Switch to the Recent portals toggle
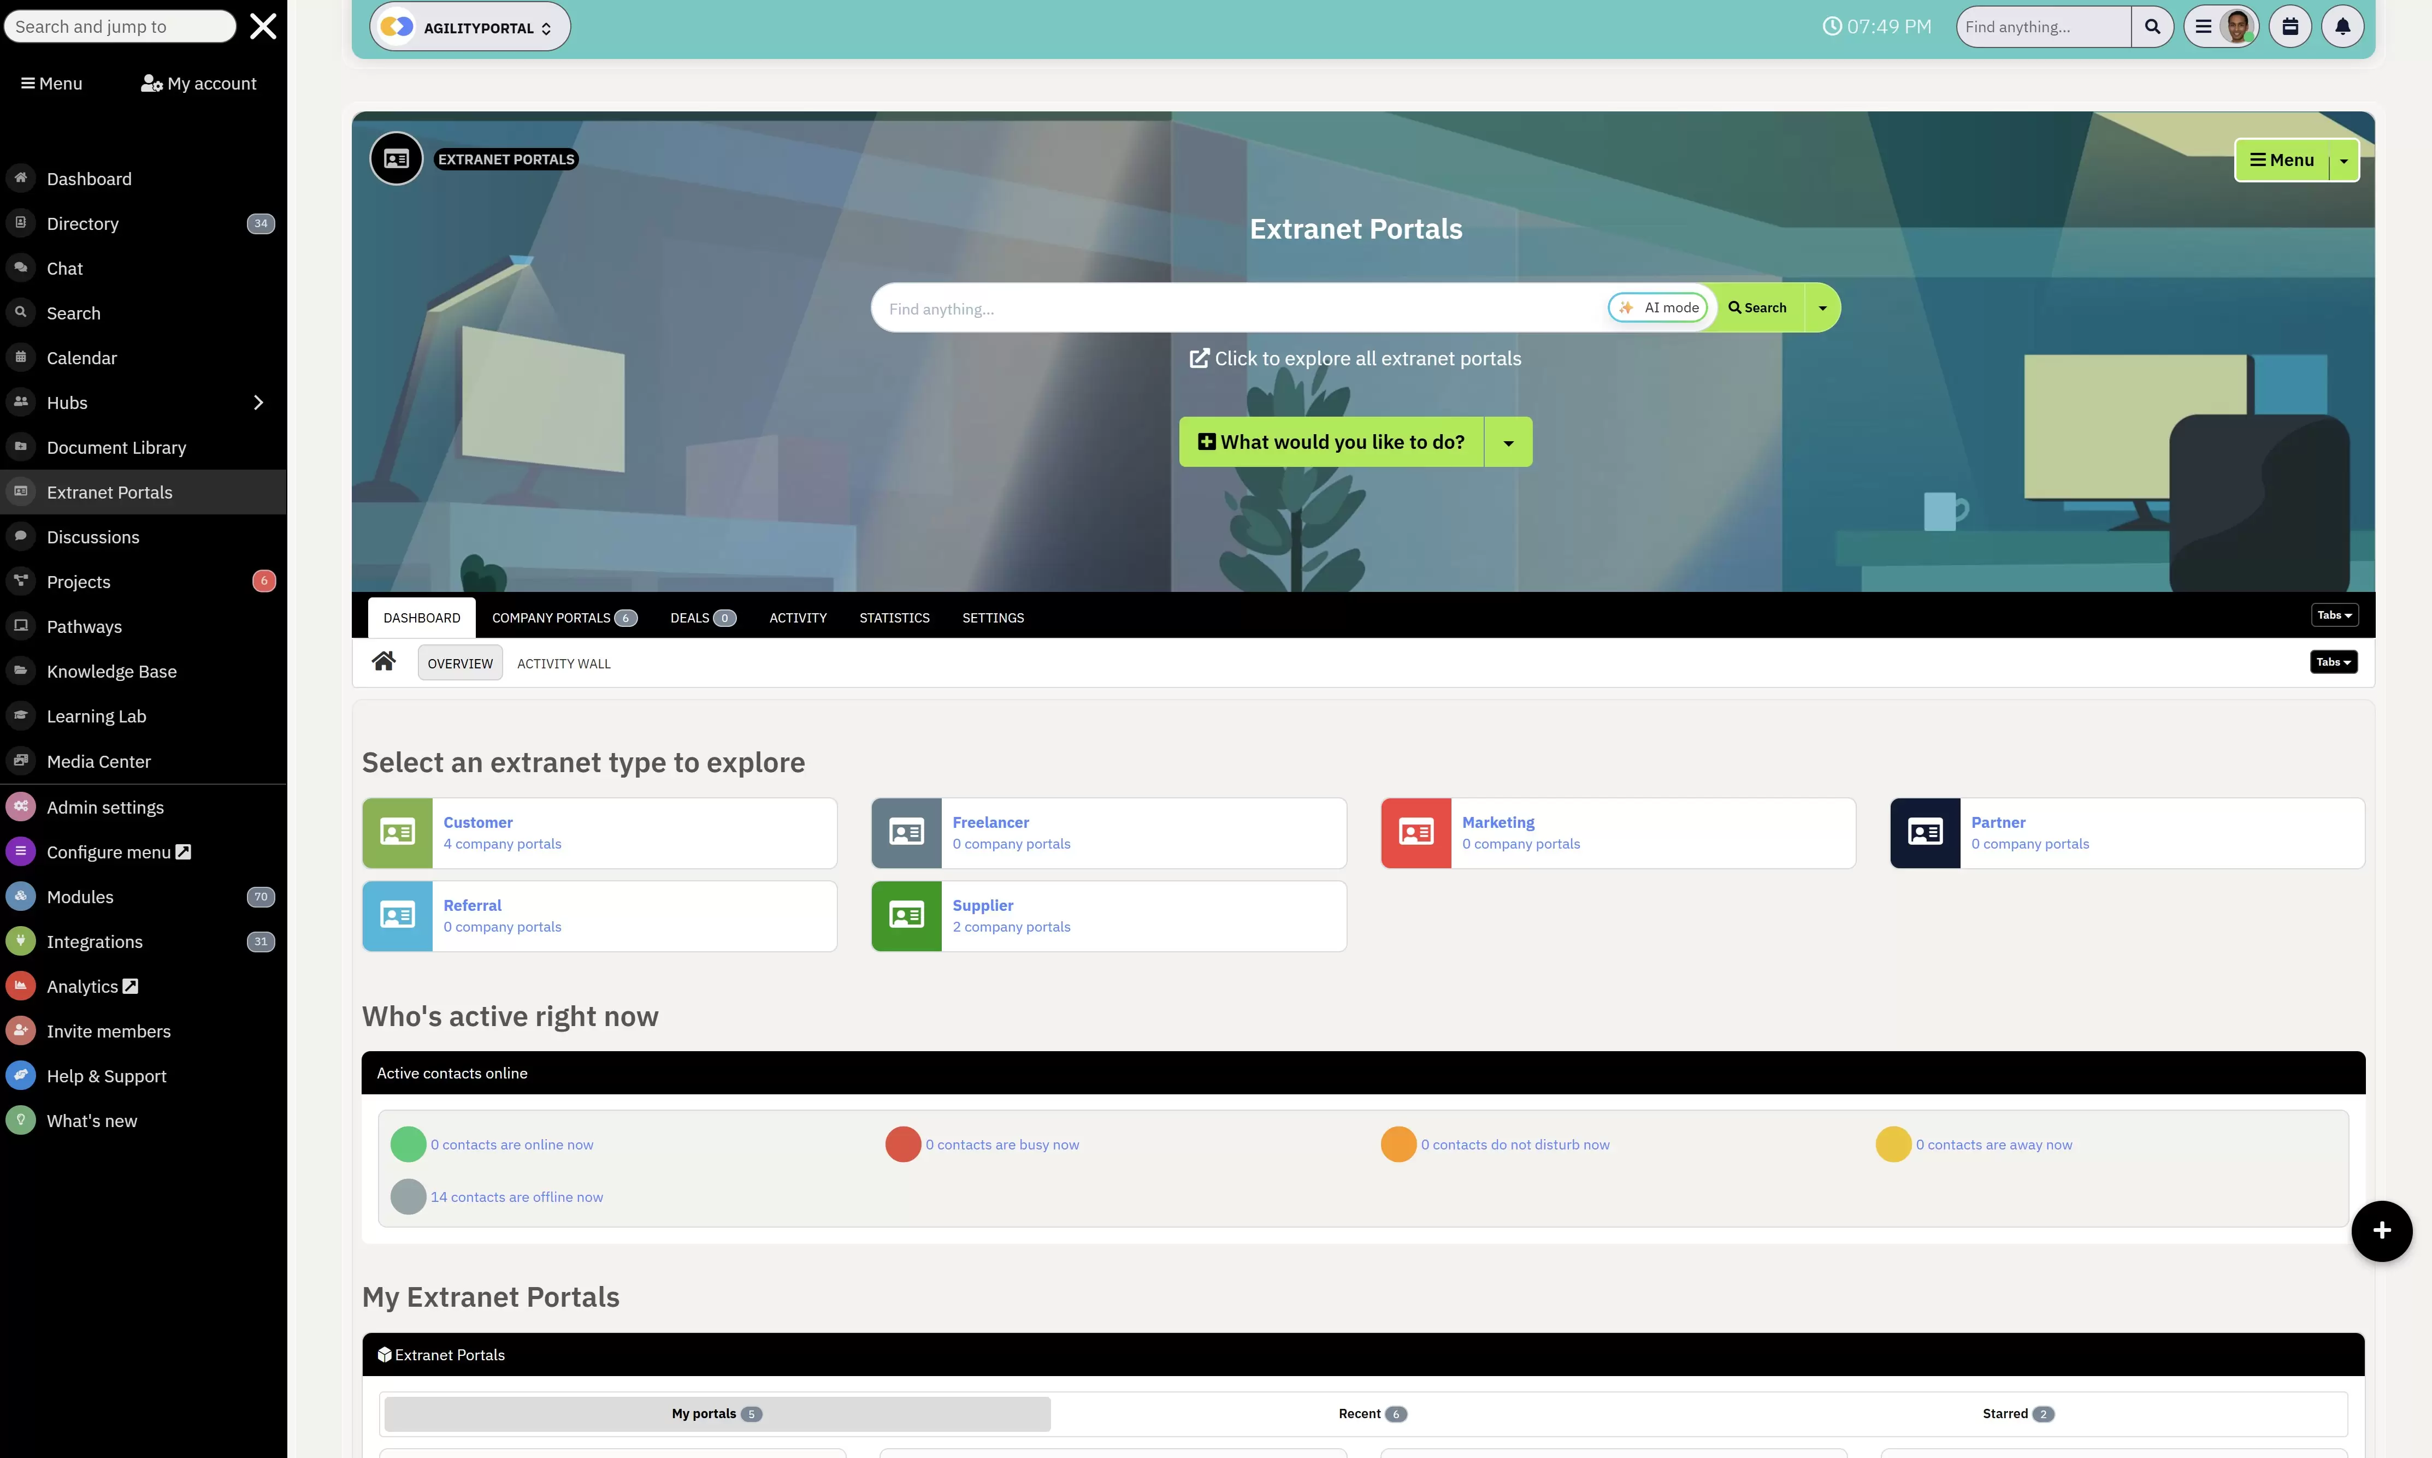The width and height of the screenshot is (2432, 1458). (1373, 1414)
